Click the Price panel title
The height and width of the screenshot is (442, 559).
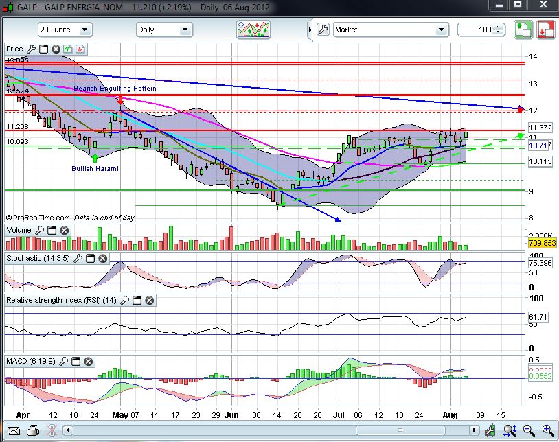(x=14, y=49)
